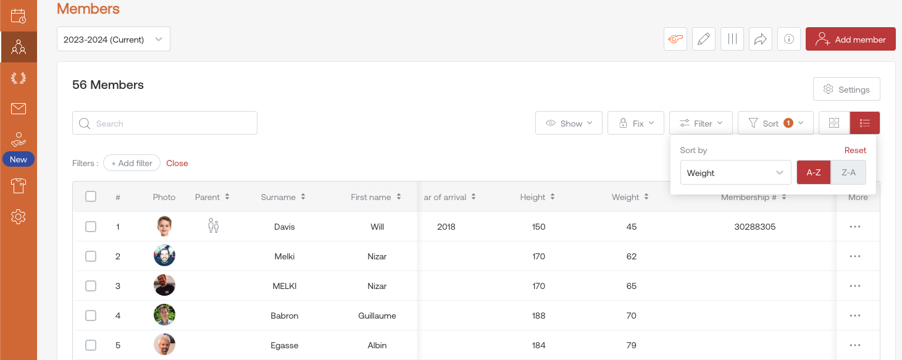Sort by the Weight column header arrows
902x360 pixels.
tap(646, 197)
